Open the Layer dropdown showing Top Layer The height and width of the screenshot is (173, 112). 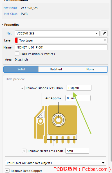click(x=61, y=40)
